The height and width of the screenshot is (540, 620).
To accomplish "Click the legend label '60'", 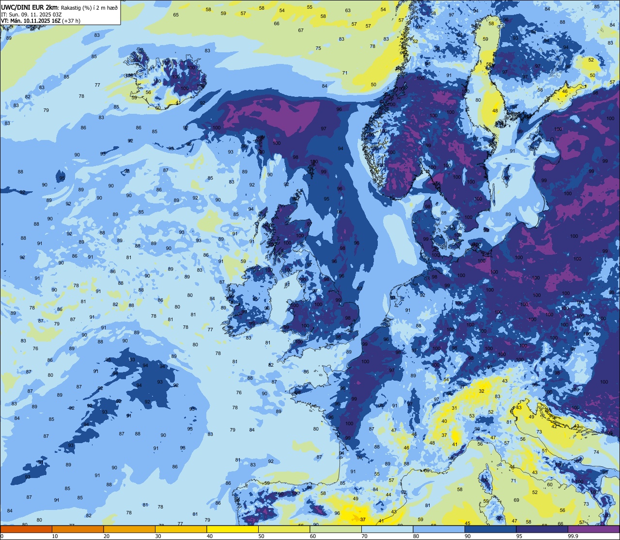I will tap(313, 536).
